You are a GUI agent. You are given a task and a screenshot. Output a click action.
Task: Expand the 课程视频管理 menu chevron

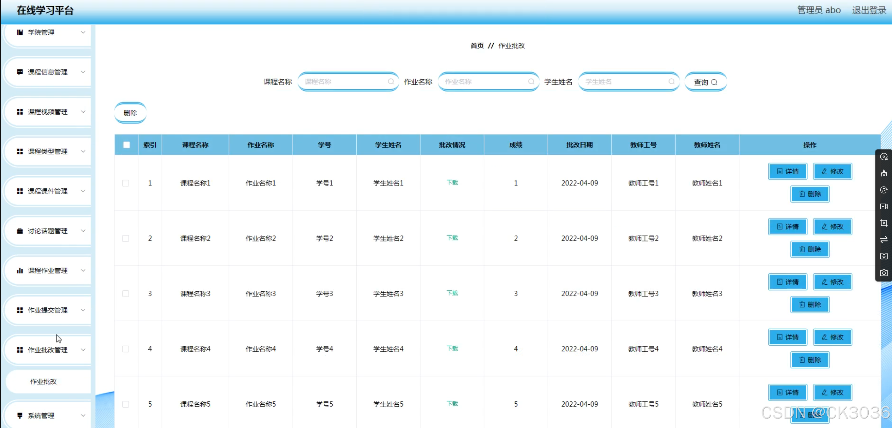tap(83, 111)
